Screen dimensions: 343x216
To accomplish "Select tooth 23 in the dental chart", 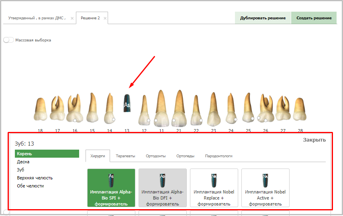I will pyautogui.click(x=214, y=109).
